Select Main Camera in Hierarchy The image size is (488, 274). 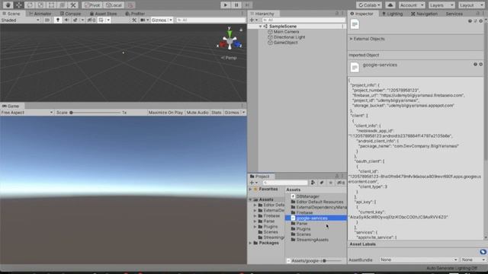point(286,32)
